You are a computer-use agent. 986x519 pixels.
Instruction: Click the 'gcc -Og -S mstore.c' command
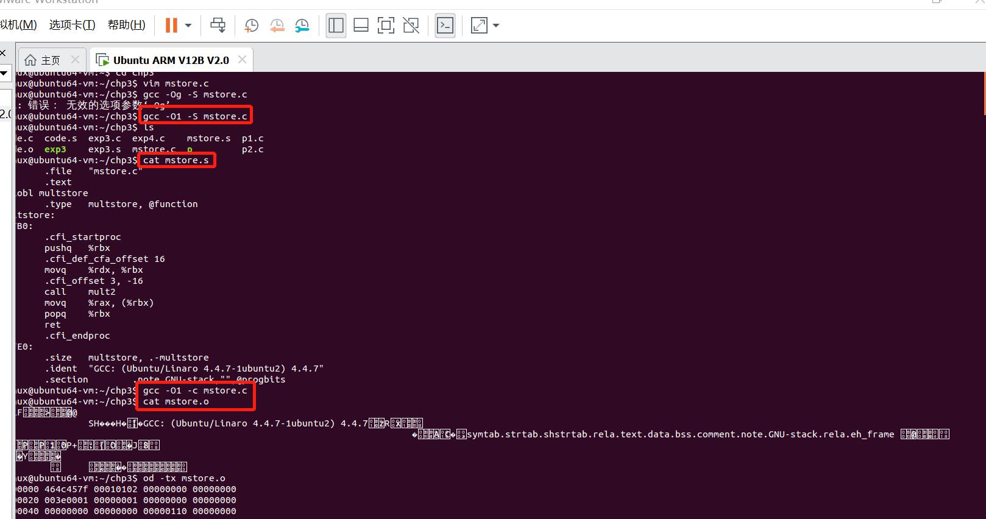pos(195,94)
